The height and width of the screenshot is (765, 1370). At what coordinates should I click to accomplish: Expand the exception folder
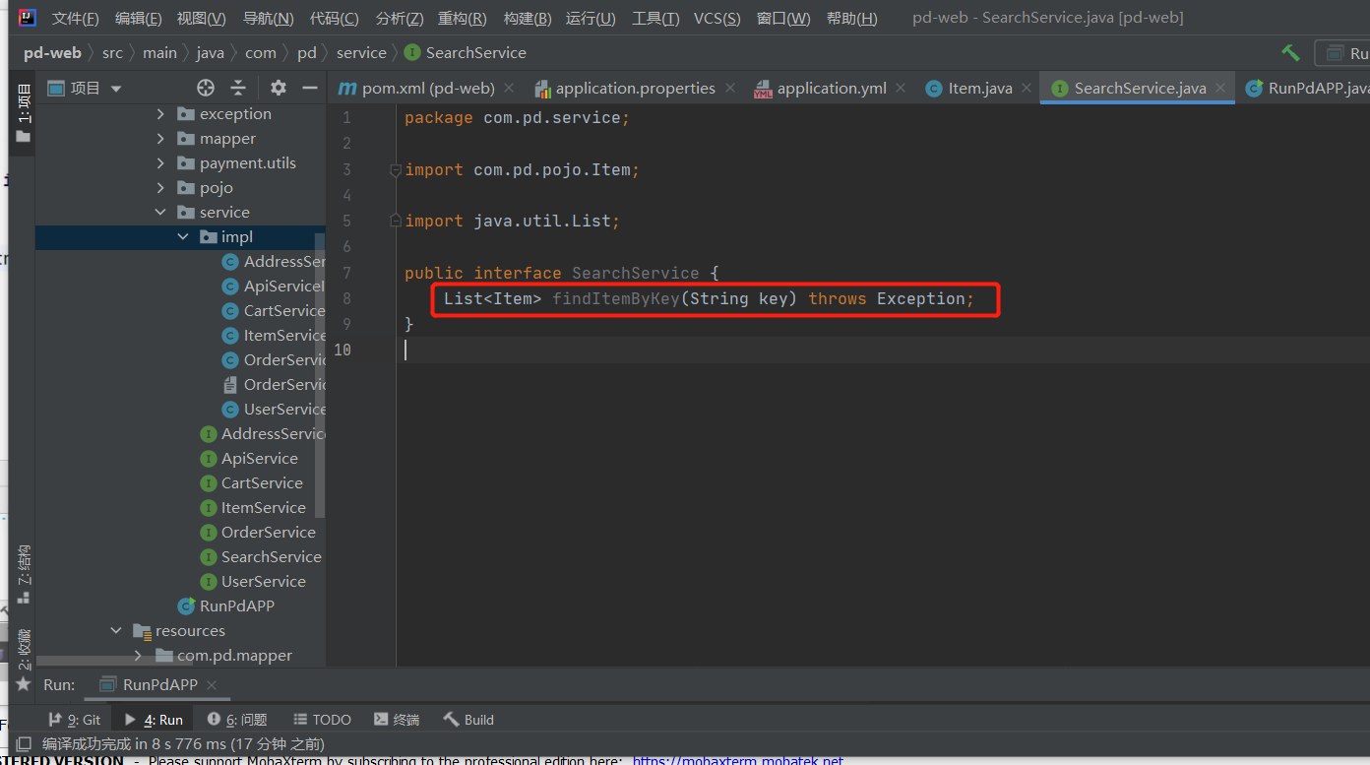click(x=161, y=114)
